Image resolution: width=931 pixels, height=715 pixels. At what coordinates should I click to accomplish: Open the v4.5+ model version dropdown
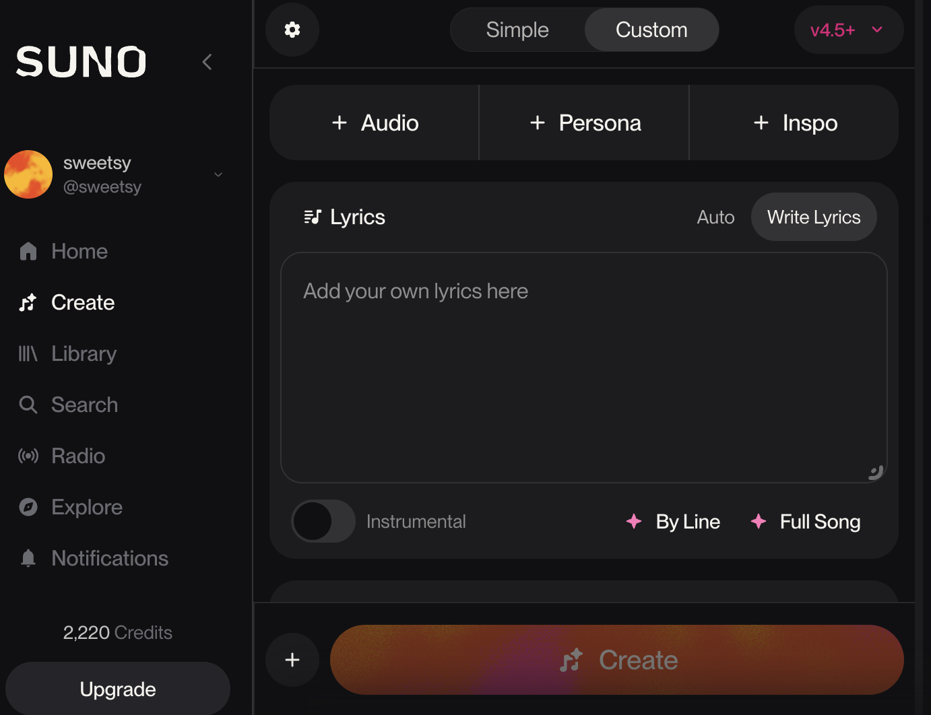pyautogui.click(x=849, y=30)
